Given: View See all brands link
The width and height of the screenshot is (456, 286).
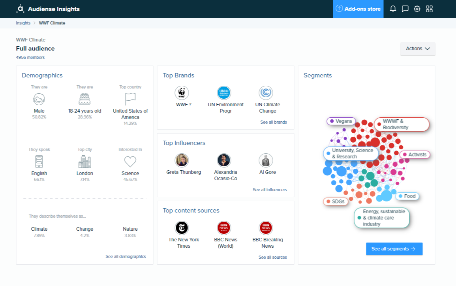Looking at the screenshot, I should point(273,122).
